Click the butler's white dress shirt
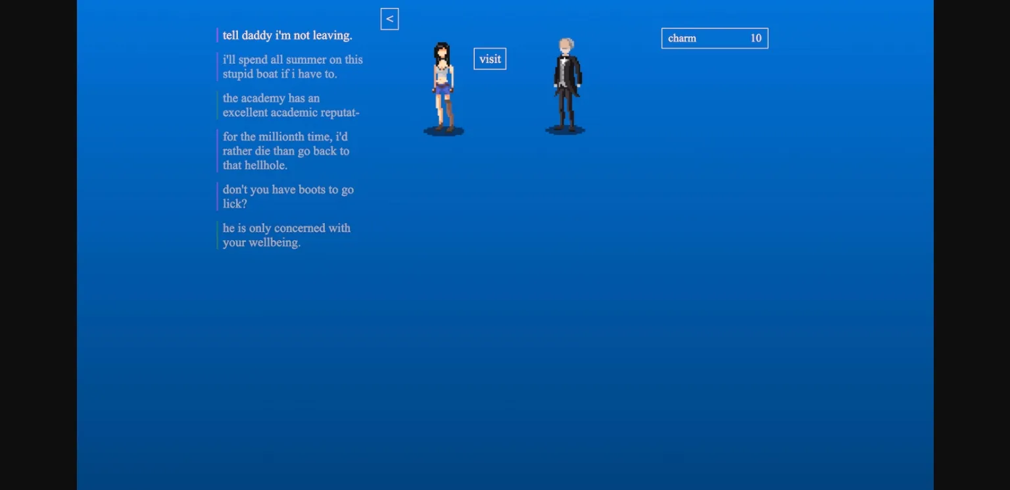Image resolution: width=1010 pixels, height=490 pixels. [565, 68]
